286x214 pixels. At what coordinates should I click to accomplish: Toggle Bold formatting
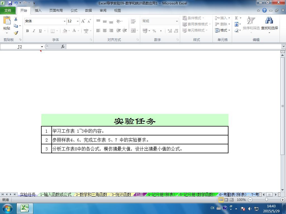(x=27, y=31)
